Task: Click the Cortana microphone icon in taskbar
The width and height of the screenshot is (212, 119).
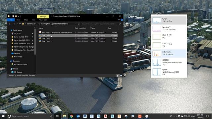Action: (x=51, y=116)
